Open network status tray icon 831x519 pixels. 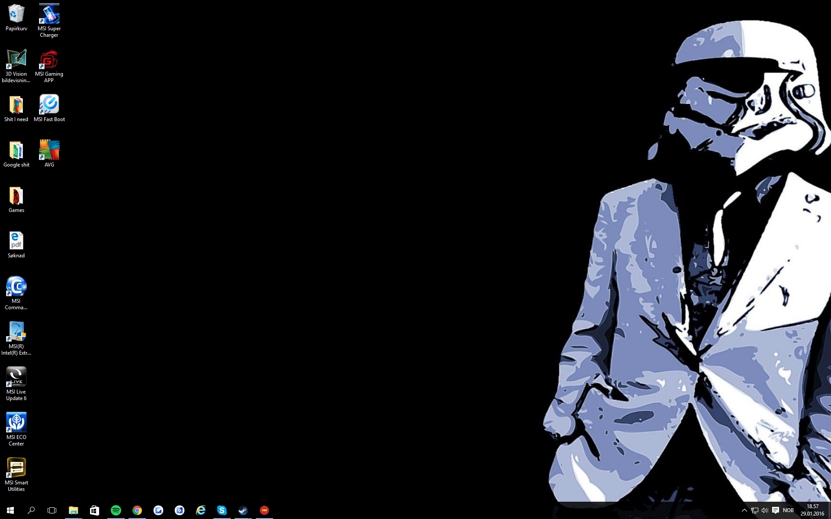(754, 510)
